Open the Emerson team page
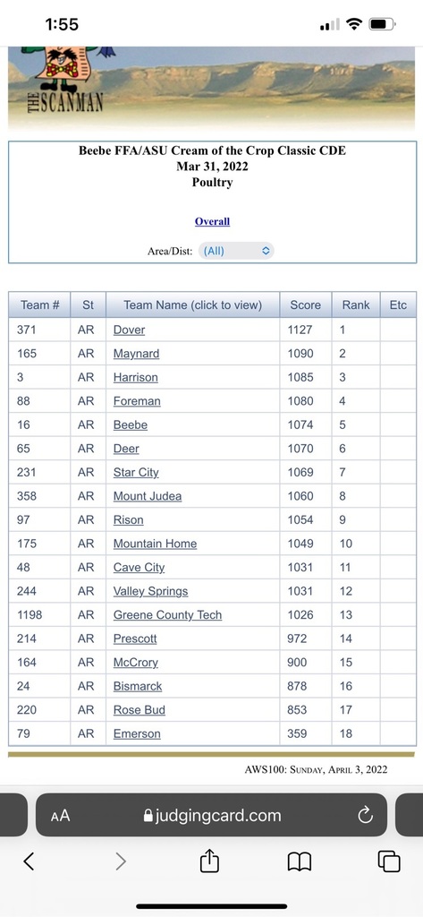Screen dimensions: 423x917 [137, 734]
